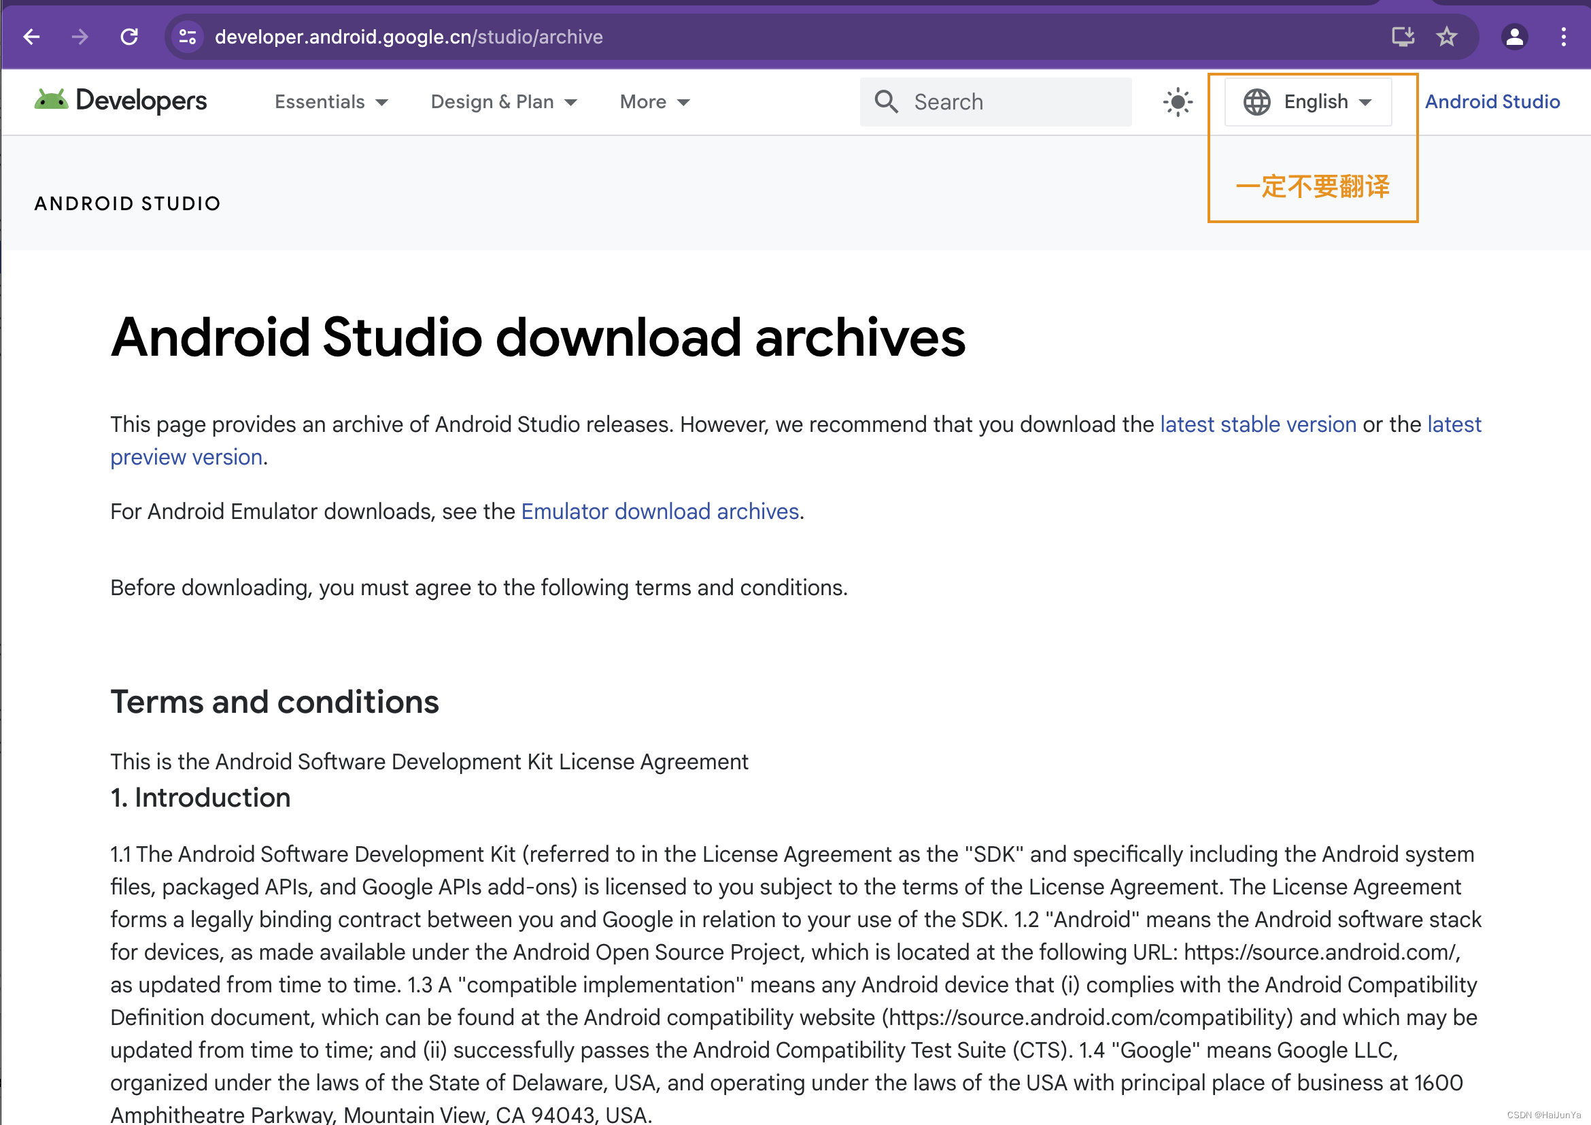
Task: Click the sentence 'Before downloading, you must agree...'
Action: coord(479,588)
